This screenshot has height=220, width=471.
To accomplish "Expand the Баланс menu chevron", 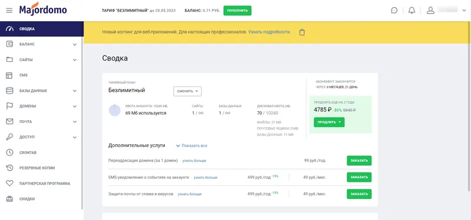I will 75,45.
